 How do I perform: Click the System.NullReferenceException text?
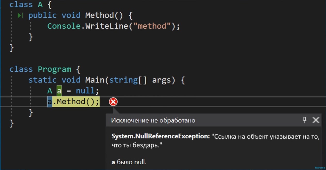(161, 137)
